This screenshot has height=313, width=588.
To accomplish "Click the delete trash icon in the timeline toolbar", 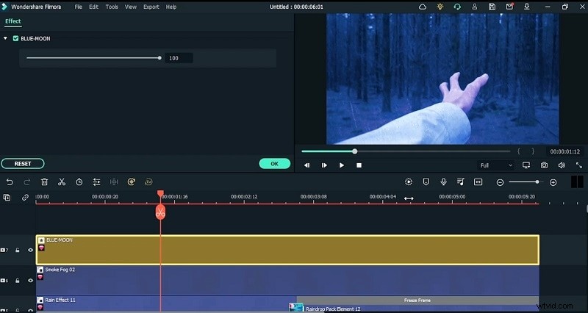I will pyautogui.click(x=44, y=181).
